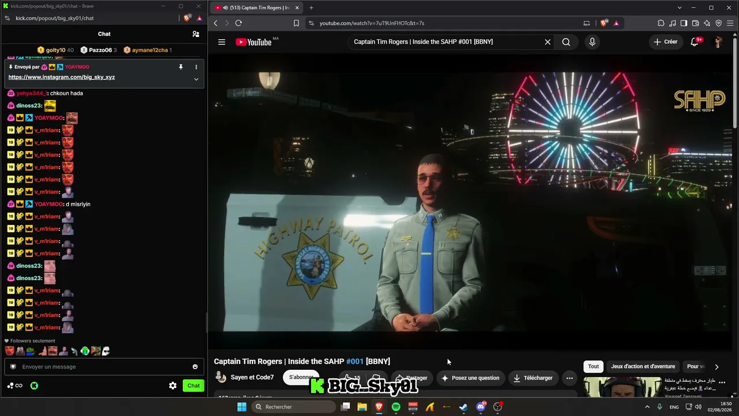Open the Brave main menu
The height and width of the screenshot is (416, 739).
731,23
